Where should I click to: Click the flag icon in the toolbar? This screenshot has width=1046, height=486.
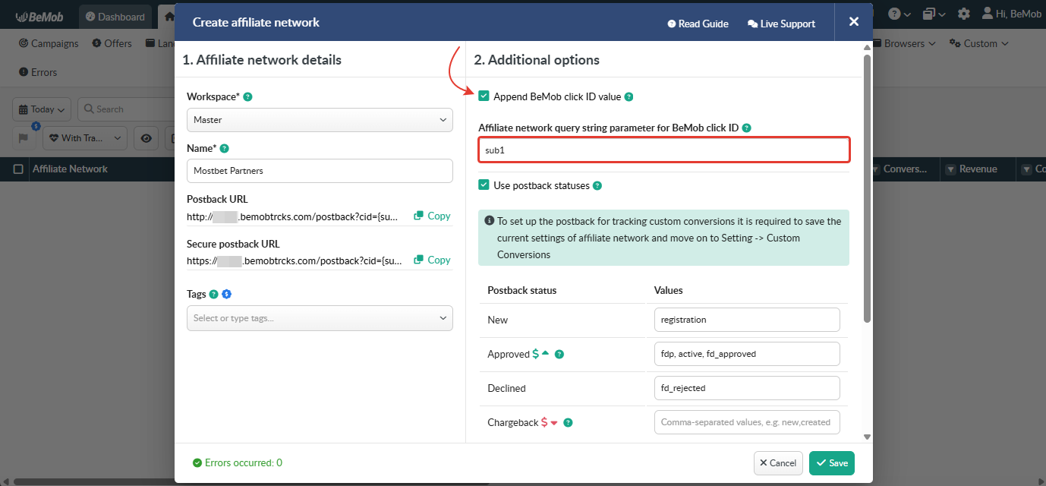pos(23,137)
